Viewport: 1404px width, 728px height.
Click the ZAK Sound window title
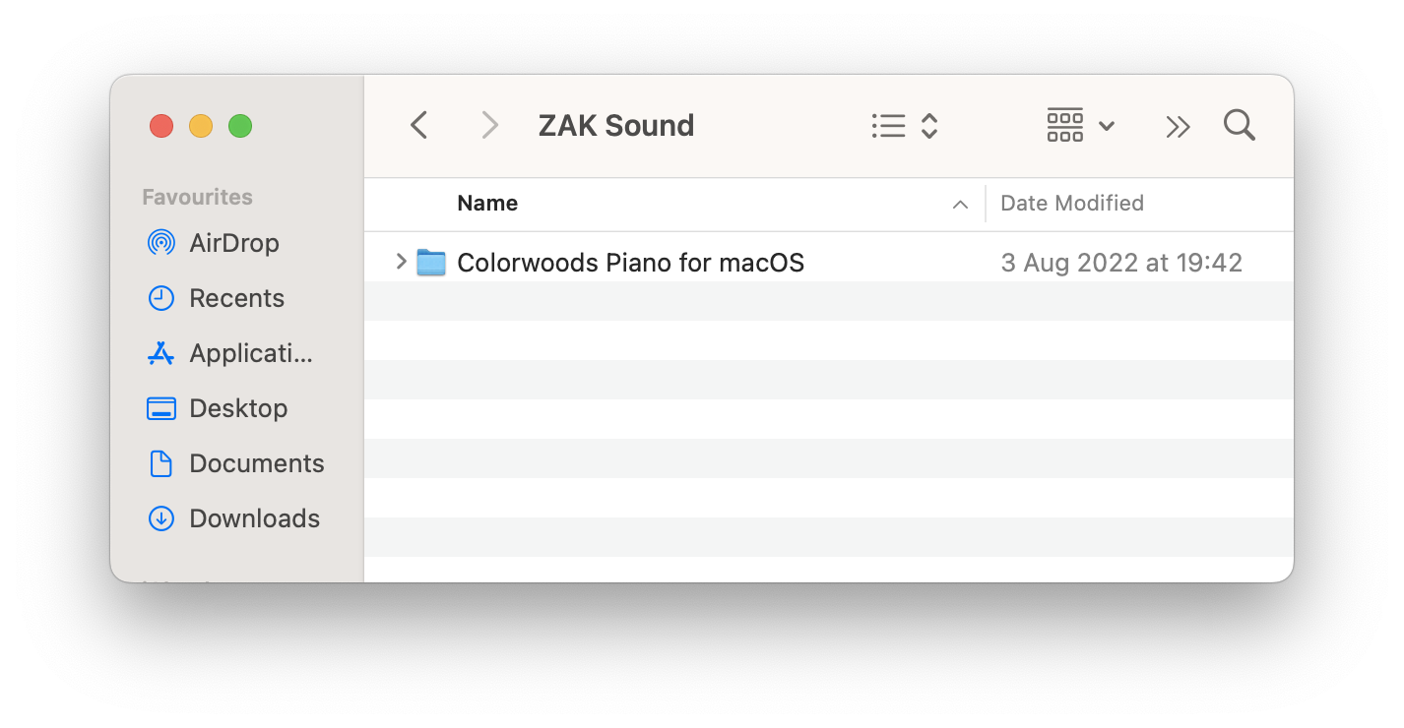(616, 126)
